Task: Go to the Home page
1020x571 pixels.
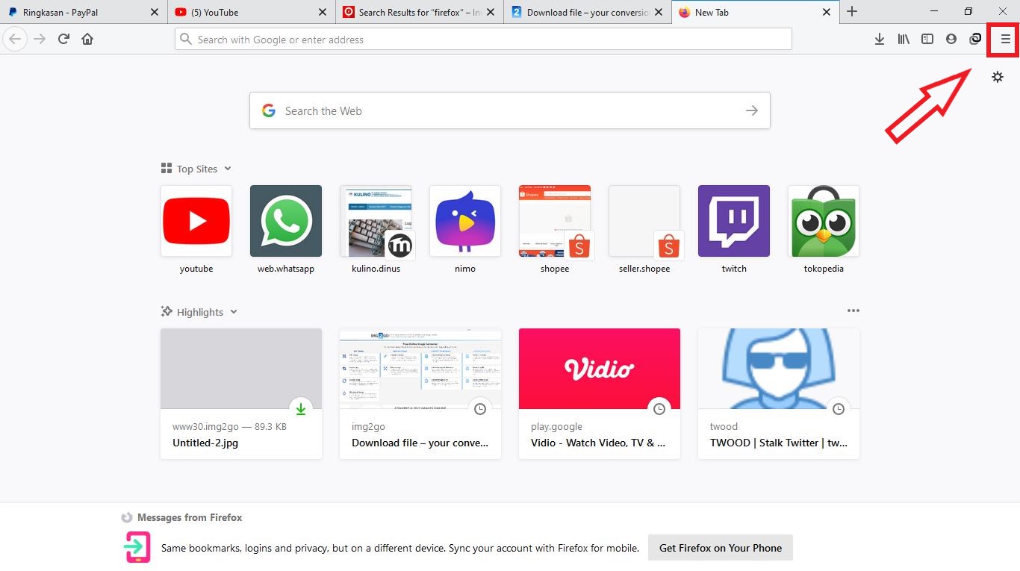Action: coord(87,39)
